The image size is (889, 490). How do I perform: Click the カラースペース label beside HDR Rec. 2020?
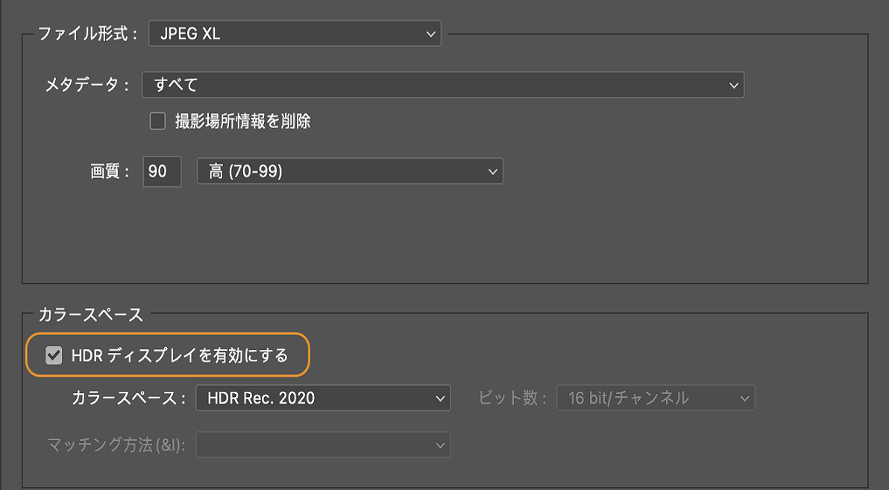point(128,398)
